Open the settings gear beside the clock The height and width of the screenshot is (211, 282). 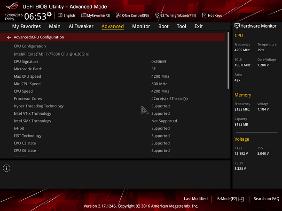[49, 14]
